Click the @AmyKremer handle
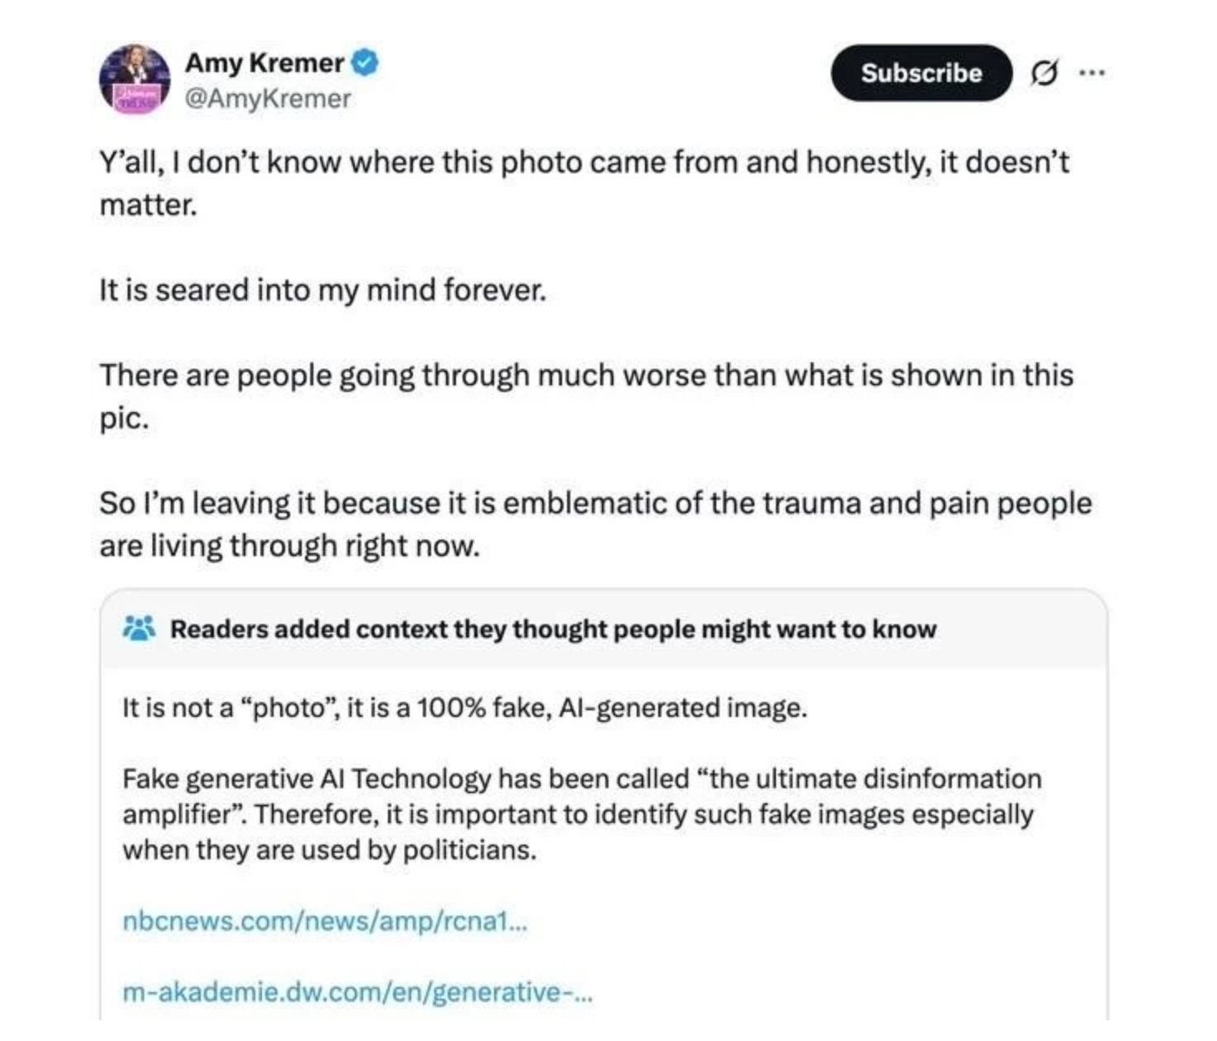1217x1041 pixels. click(x=267, y=99)
